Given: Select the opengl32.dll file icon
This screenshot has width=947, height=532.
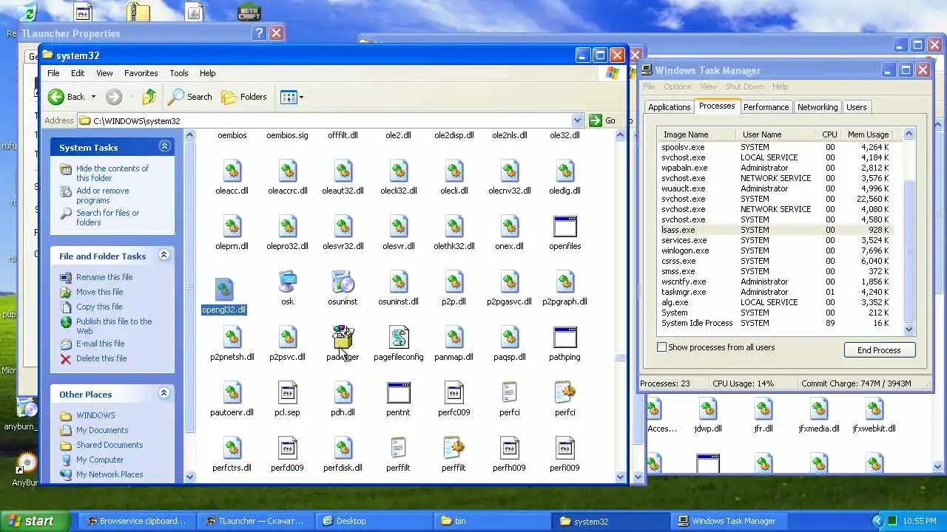Looking at the screenshot, I should [224, 289].
